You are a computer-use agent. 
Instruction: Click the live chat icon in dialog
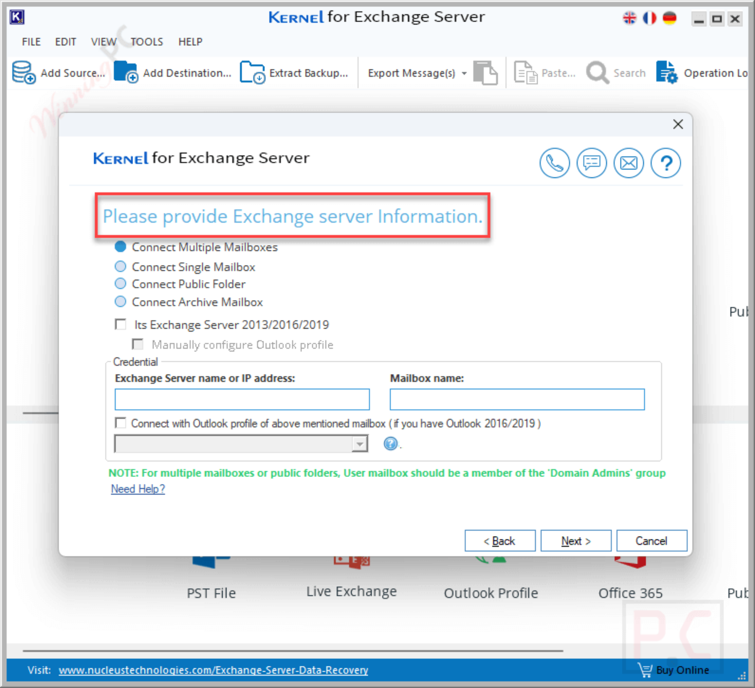coord(592,163)
